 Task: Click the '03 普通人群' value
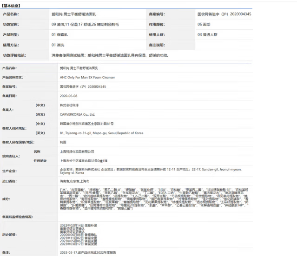click(x=207, y=35)
